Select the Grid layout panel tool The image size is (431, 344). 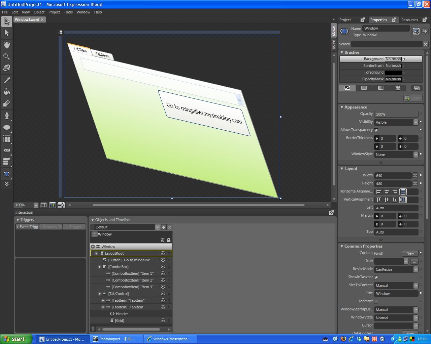[x=7, y=139]
